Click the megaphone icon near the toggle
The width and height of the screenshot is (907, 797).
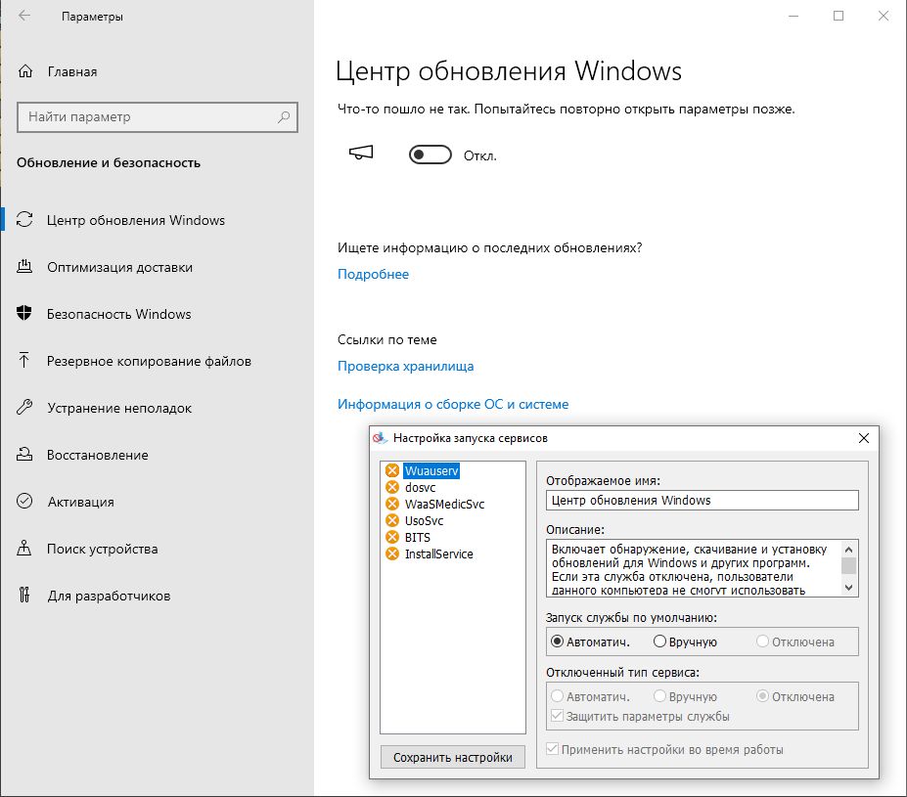(361, 153)
